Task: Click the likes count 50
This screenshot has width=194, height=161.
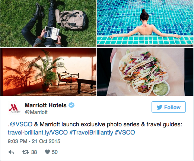Action: pyautogui.click(x=55, y=152)
